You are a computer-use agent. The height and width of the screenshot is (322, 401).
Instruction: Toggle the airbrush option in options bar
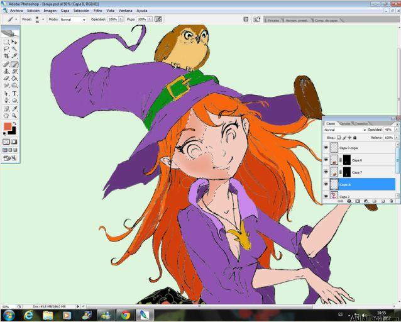click(158, 19)
